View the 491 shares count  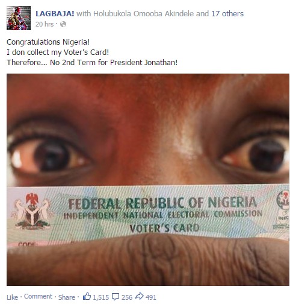[x=151, y=297]
